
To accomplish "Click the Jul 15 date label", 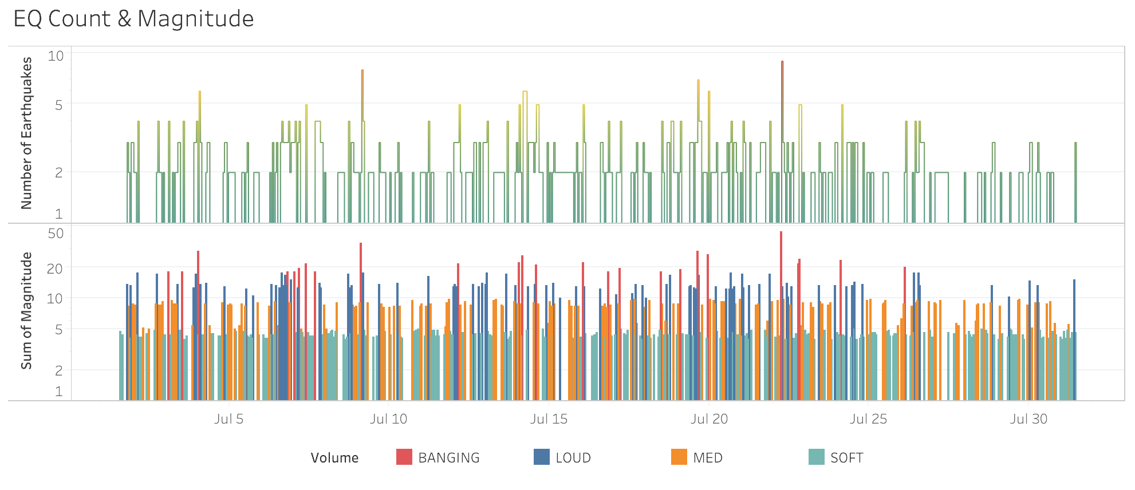I will (x=549, y=419).
